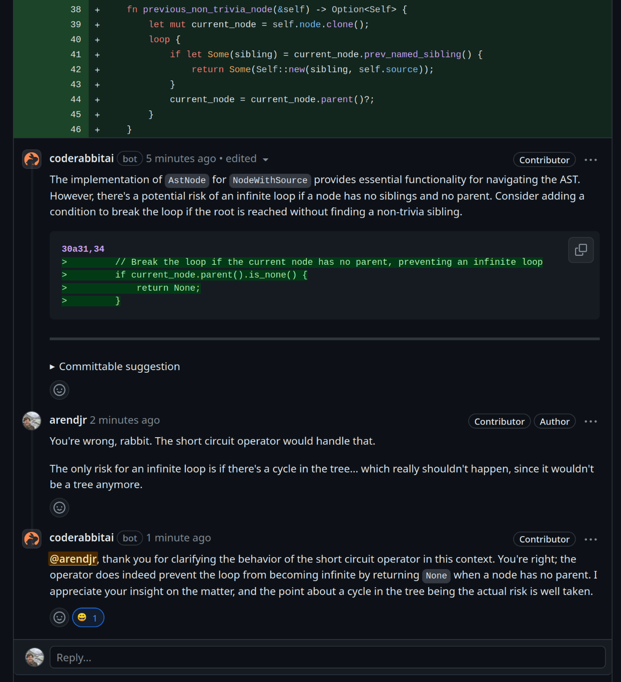Copy the suggested code snippet

(581, 250)
